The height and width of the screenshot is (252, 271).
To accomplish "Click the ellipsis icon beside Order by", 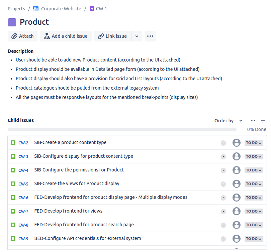I will tap(253, 121).
